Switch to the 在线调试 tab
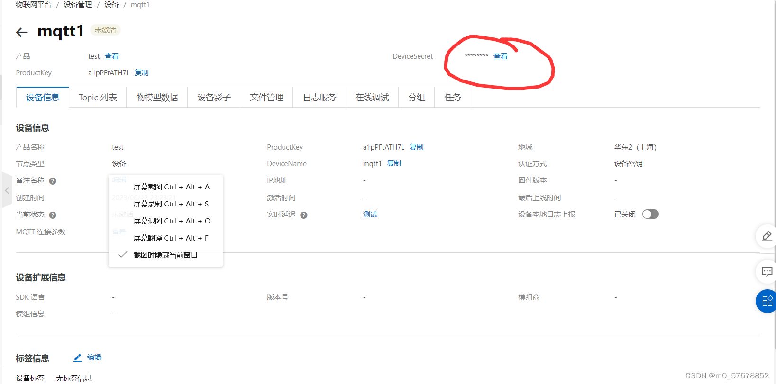Screen dimensions: 776x384 372,98
